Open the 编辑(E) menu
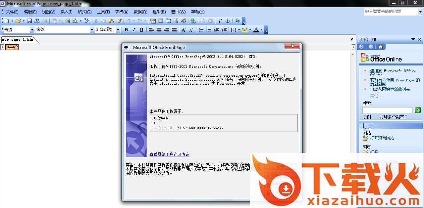The width and height of the screenshot is (424, 208). [x=30, y=12]
